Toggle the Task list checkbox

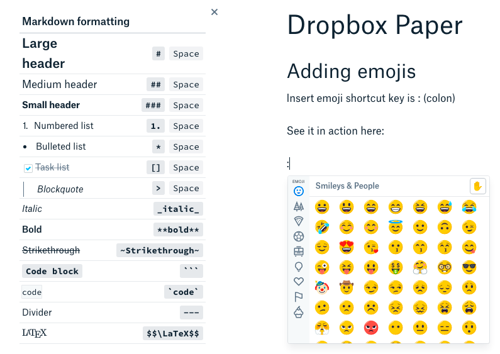[28, 168]
